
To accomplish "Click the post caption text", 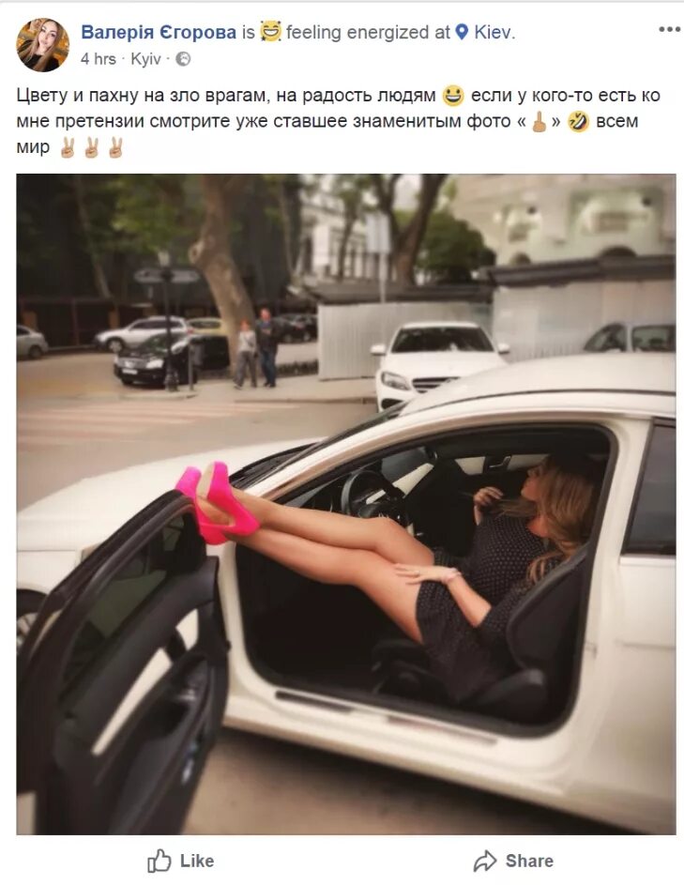I will (x=338, y=121).
